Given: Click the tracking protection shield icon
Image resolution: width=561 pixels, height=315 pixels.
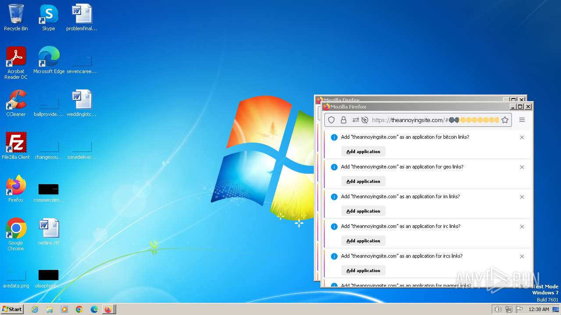Looking at the screenshot, I should [x=331, y=120].
